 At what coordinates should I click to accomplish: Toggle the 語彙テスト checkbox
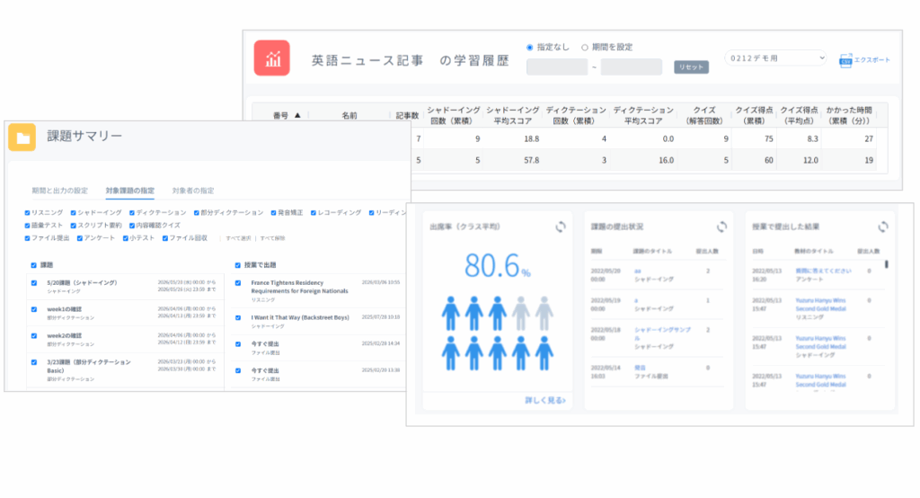tap(28, 226)
